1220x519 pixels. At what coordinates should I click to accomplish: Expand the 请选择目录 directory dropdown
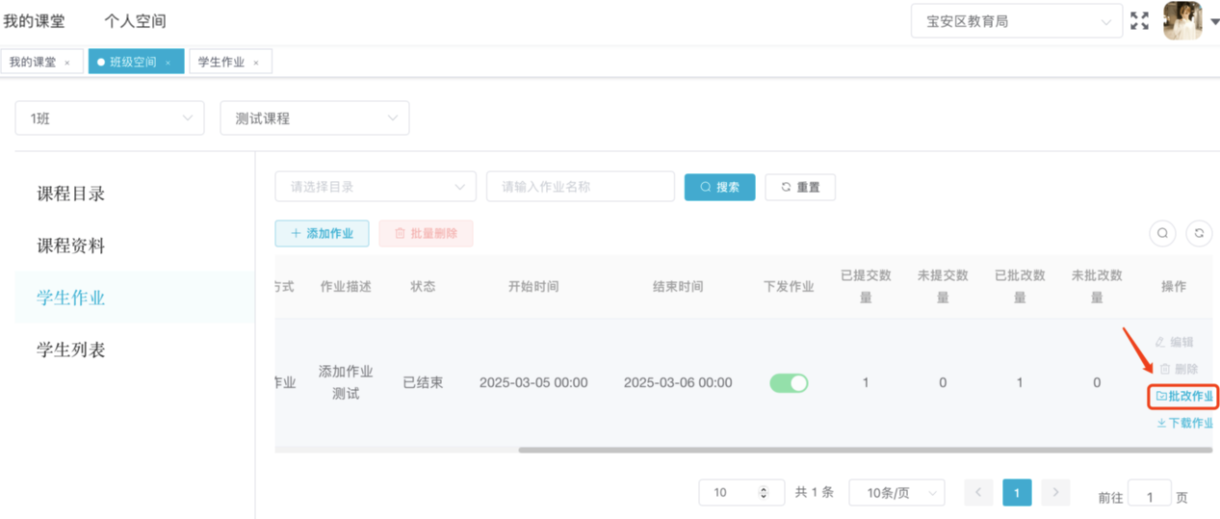pyautogui.click(x=376, y=187)
